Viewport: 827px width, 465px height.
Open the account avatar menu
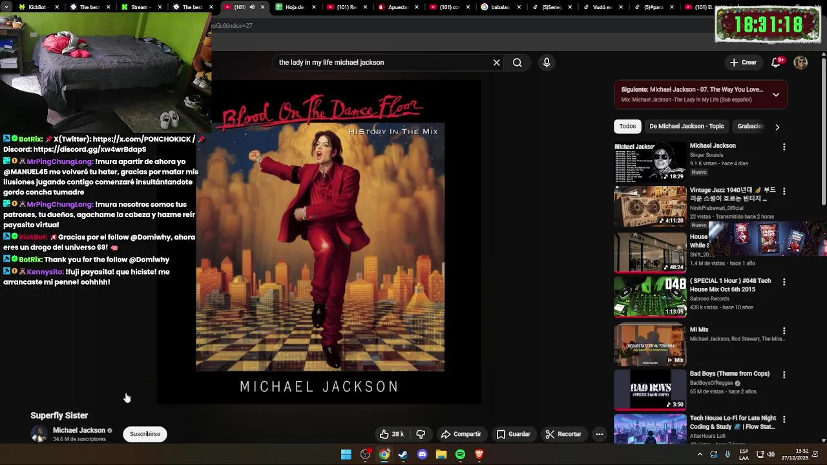click(x=801, y=63)
